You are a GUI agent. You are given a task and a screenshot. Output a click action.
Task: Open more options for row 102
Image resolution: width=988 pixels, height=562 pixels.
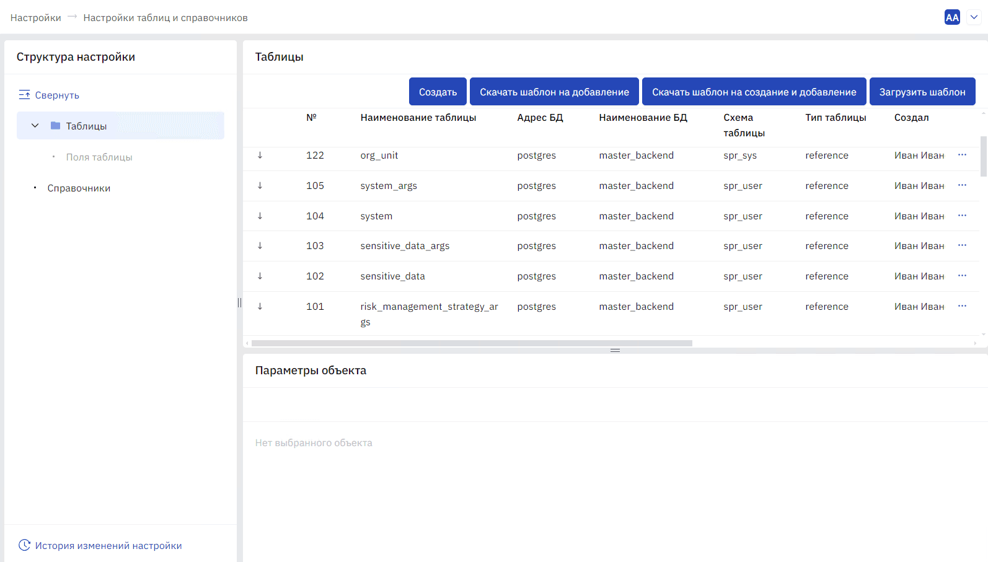tap(962, 276)
